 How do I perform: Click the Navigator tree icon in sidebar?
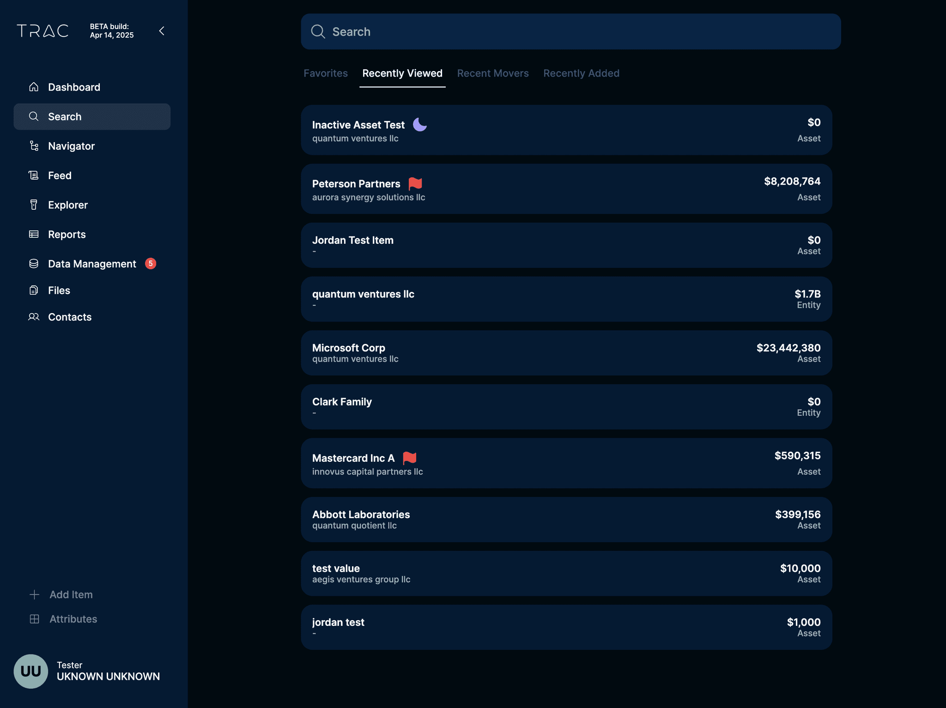pos(34,146)
